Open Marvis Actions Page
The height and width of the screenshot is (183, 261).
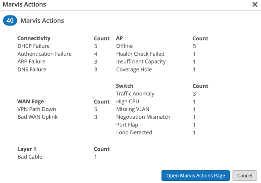[195, 176]
